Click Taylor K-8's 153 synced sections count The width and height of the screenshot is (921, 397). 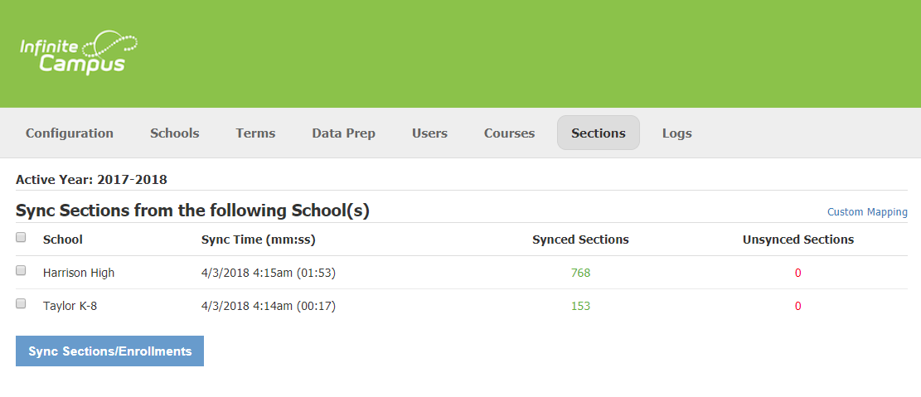pos(580,306)
